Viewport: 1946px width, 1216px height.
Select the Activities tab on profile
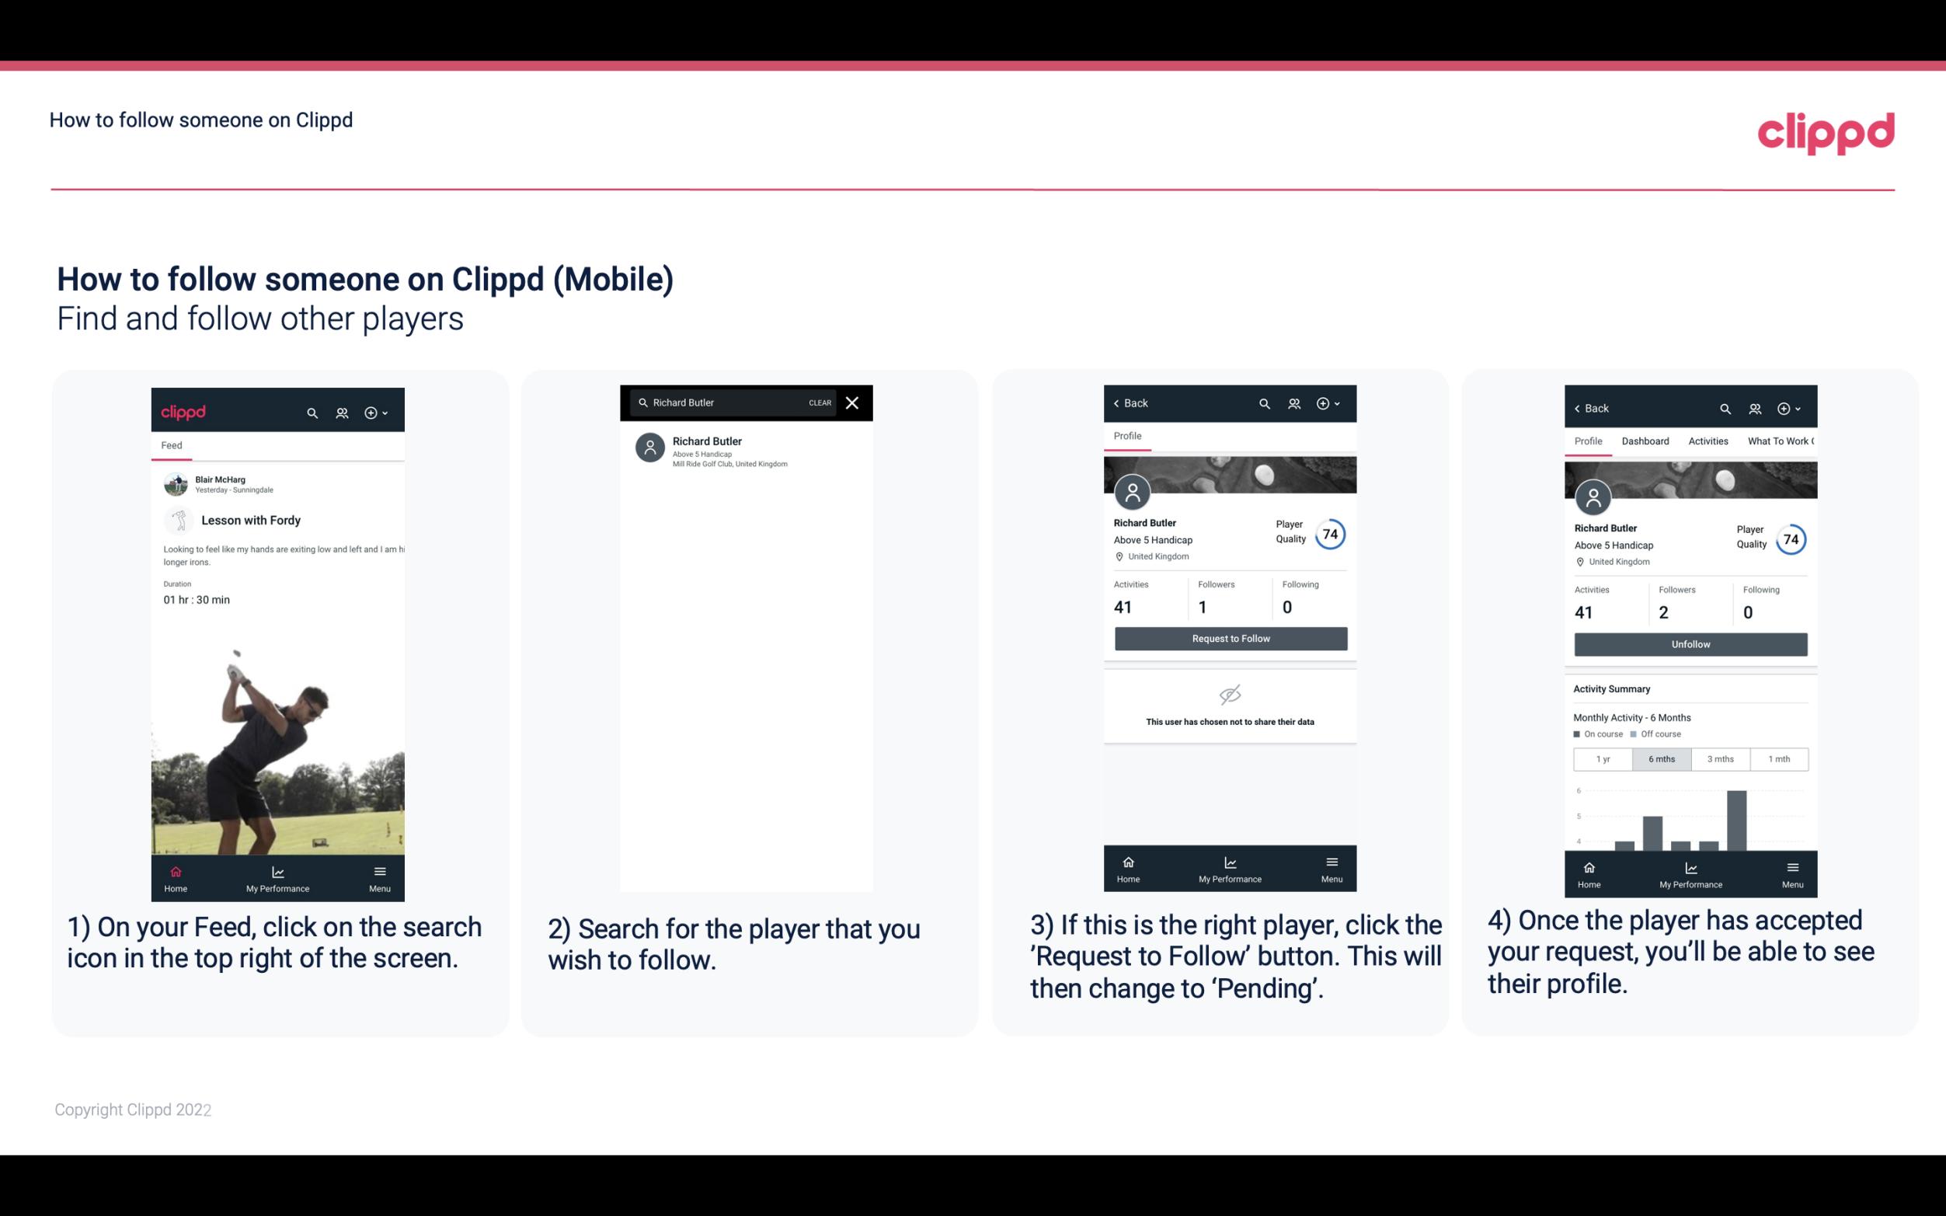tap(1705, 440)
